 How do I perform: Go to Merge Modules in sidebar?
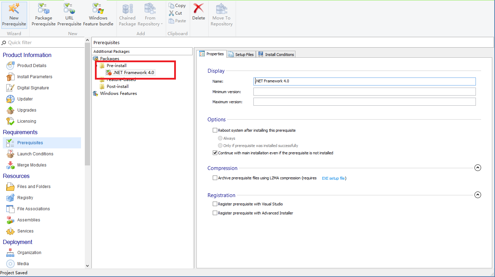(x=32, y=165)
